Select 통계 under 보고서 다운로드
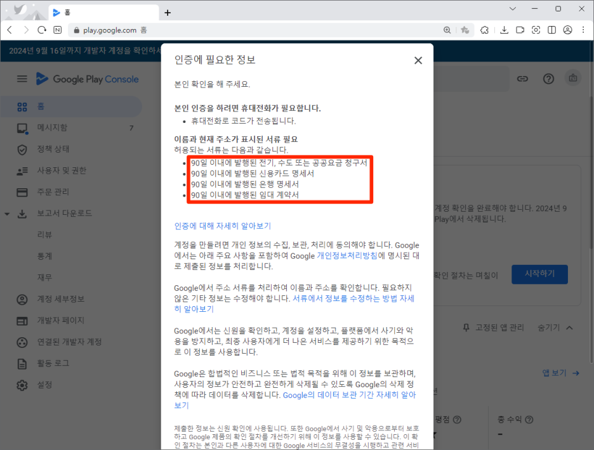The image size is (594, 450). (44, 256)
